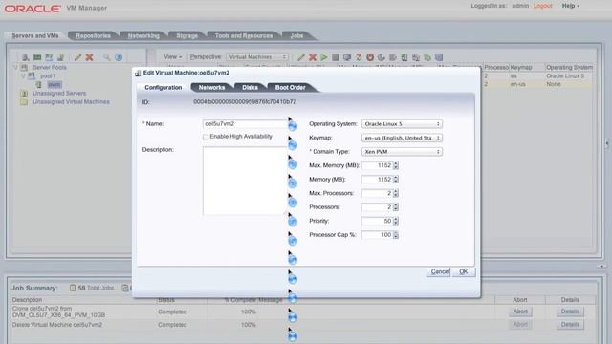Click Abort for Clone oel5u7vm2 job

click(x=520, y=312)
